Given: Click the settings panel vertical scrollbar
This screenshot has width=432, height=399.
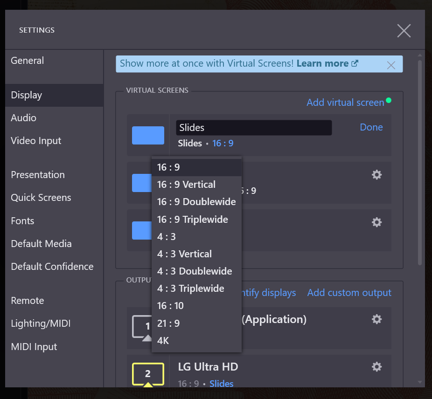Looking at the screenshot, I should (x=420, y=163).
